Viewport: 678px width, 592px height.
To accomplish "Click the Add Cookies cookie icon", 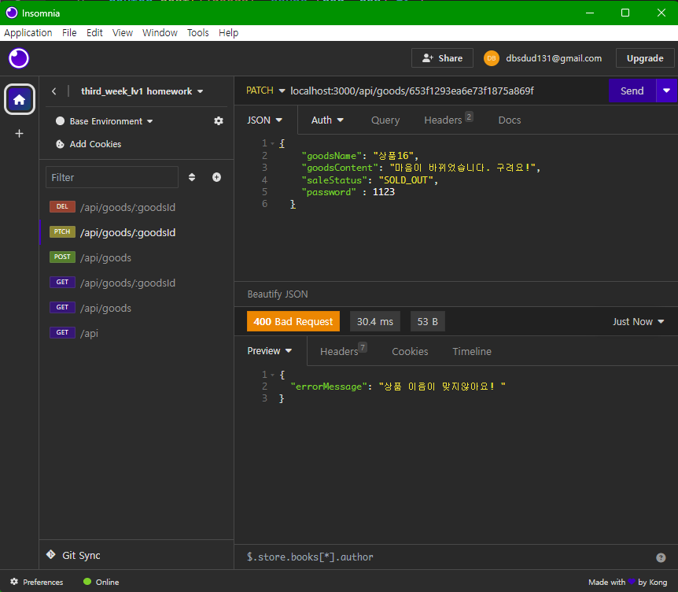I will tap(60, 144).
